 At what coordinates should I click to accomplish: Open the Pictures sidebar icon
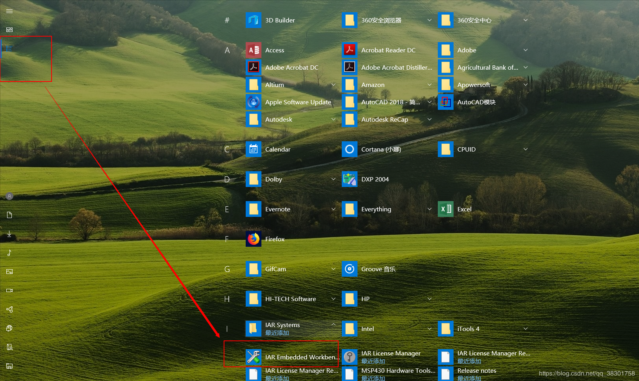pos(9,272)
